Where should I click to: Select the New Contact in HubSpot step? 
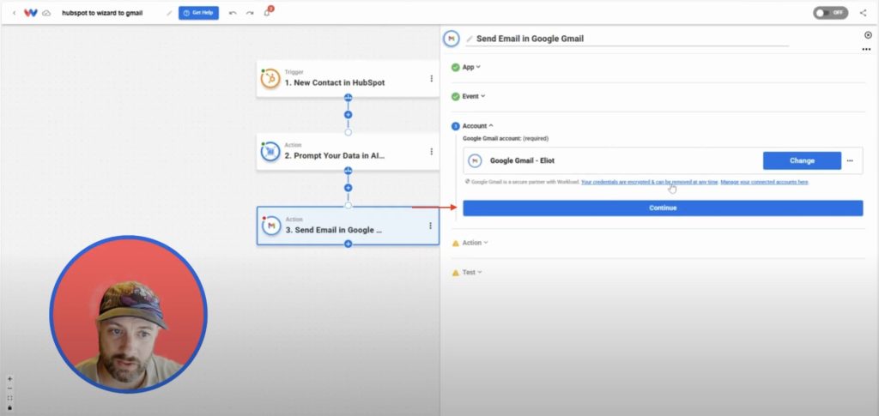point(348,79)
